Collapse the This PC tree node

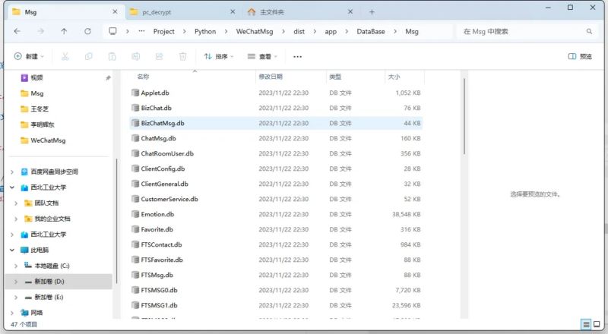coord(11,250)
